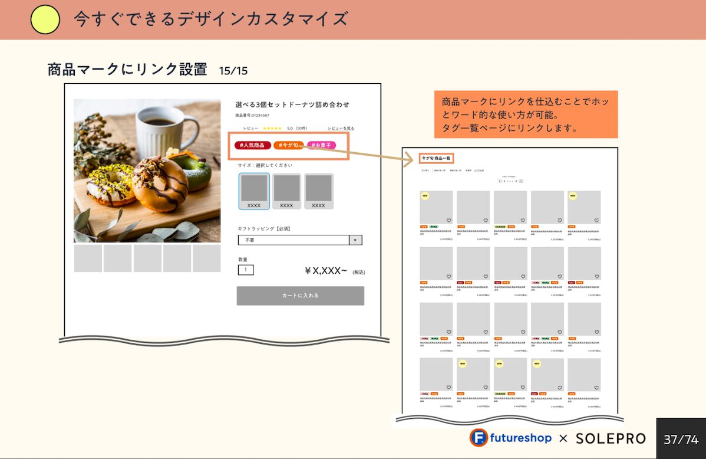
Task: Click the #人気商品 tag
Action: [253, 145]
